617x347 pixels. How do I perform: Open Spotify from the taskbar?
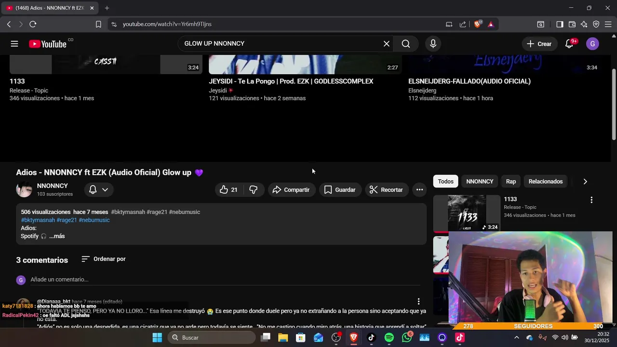[389, 337]
